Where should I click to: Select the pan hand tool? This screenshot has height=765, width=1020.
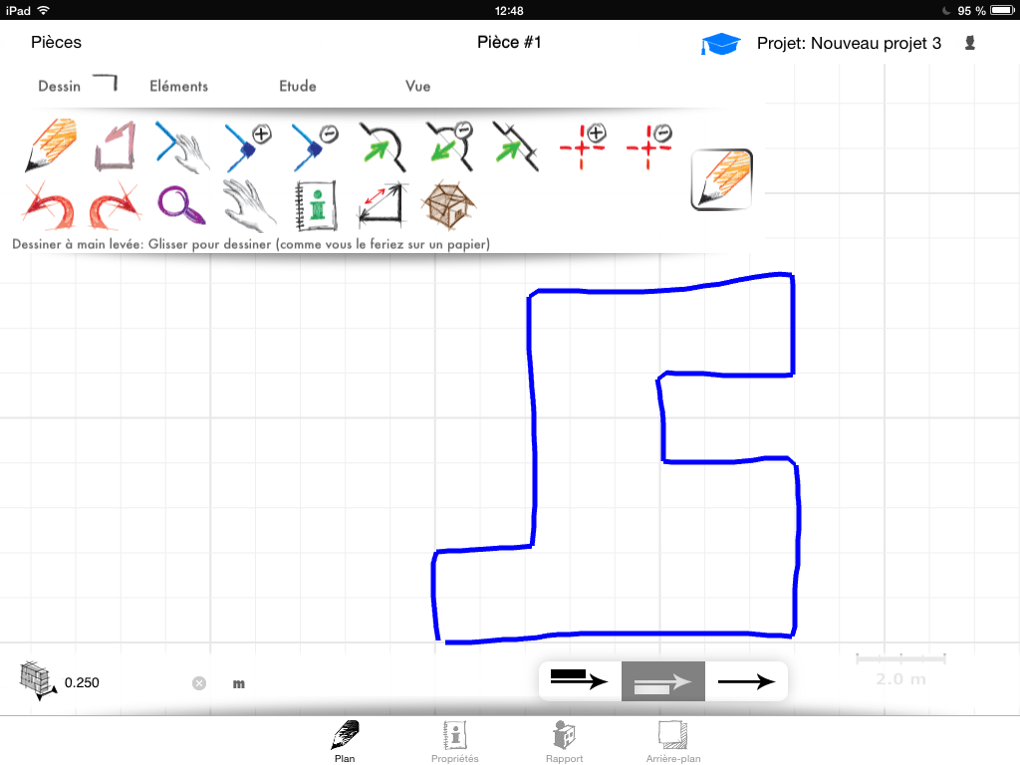click(x=249, y=205)
